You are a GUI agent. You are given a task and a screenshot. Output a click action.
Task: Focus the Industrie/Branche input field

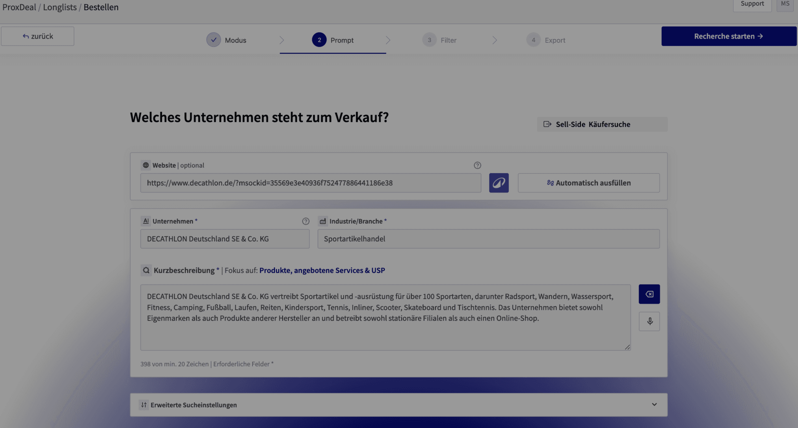(x=488, y=239)
